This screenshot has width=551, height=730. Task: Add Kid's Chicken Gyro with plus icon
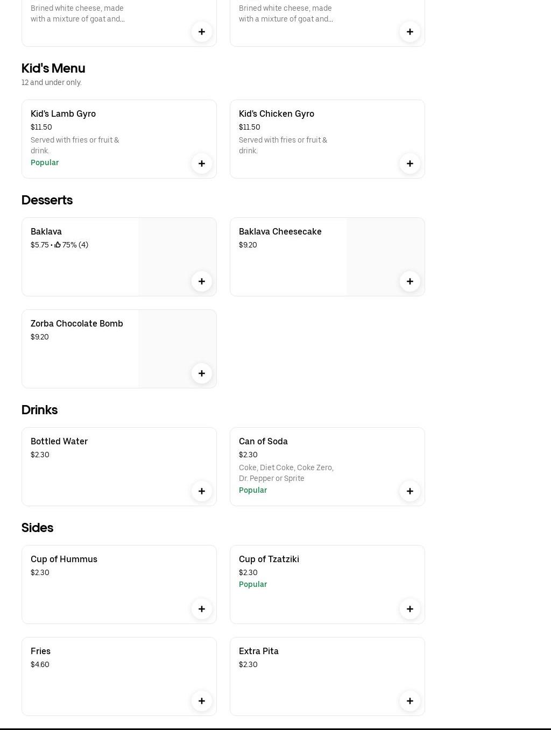coord(409,164)
